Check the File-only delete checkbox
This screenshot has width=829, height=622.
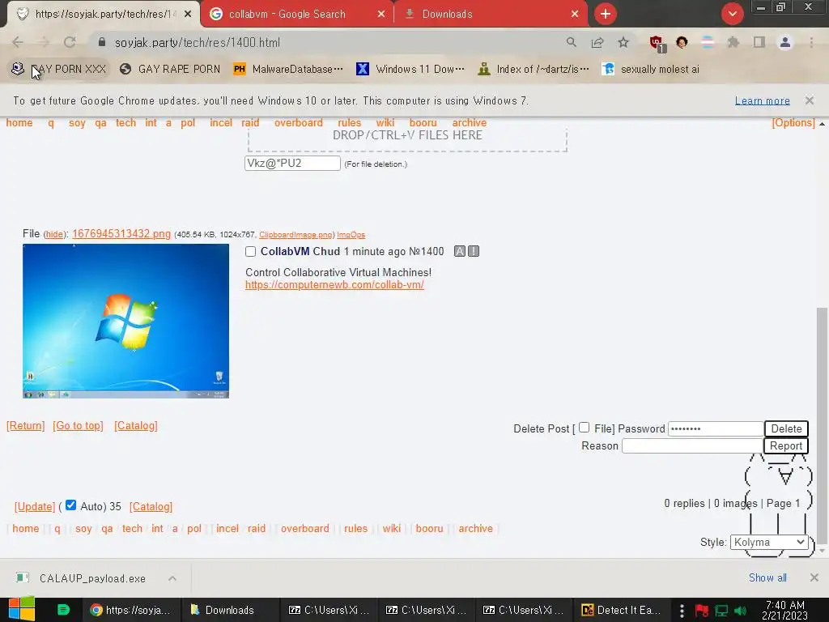585,428
